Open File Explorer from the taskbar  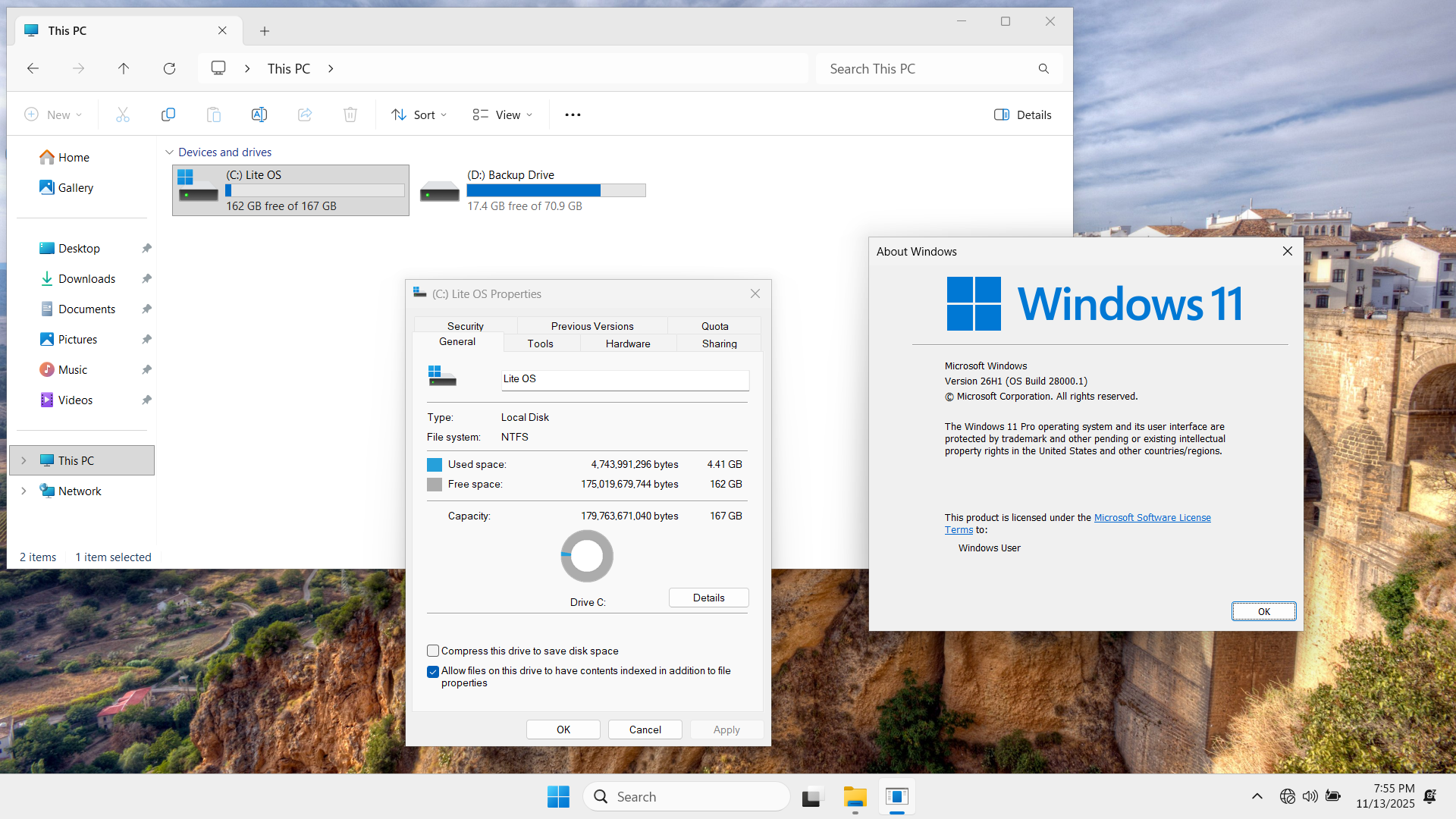[x=855, y=797]
